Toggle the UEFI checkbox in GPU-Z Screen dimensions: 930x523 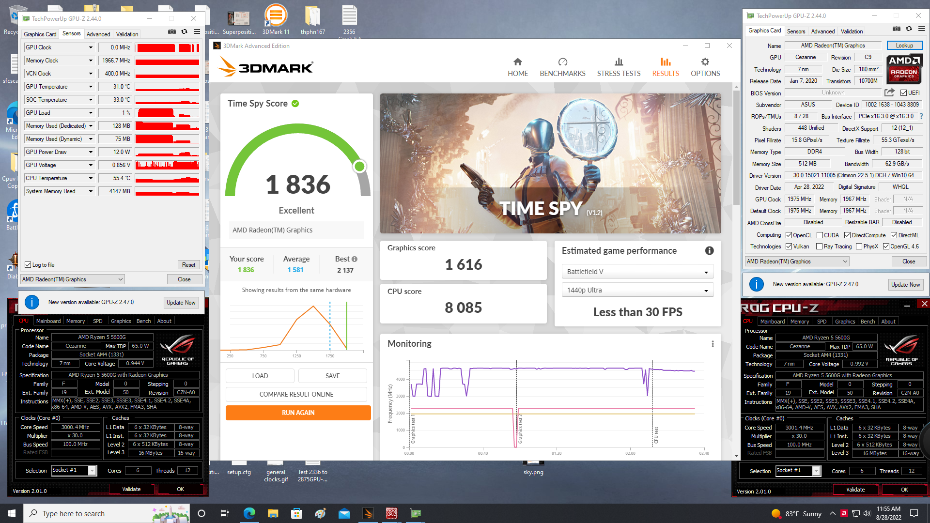pos(903,93)
